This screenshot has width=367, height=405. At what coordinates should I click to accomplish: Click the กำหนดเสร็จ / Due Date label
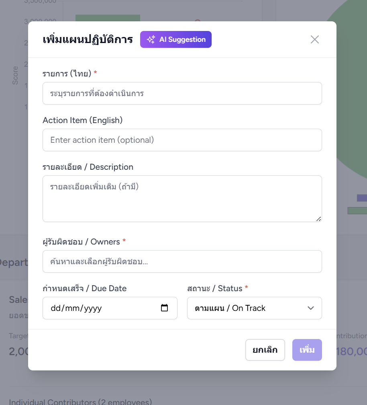(84, 288)
